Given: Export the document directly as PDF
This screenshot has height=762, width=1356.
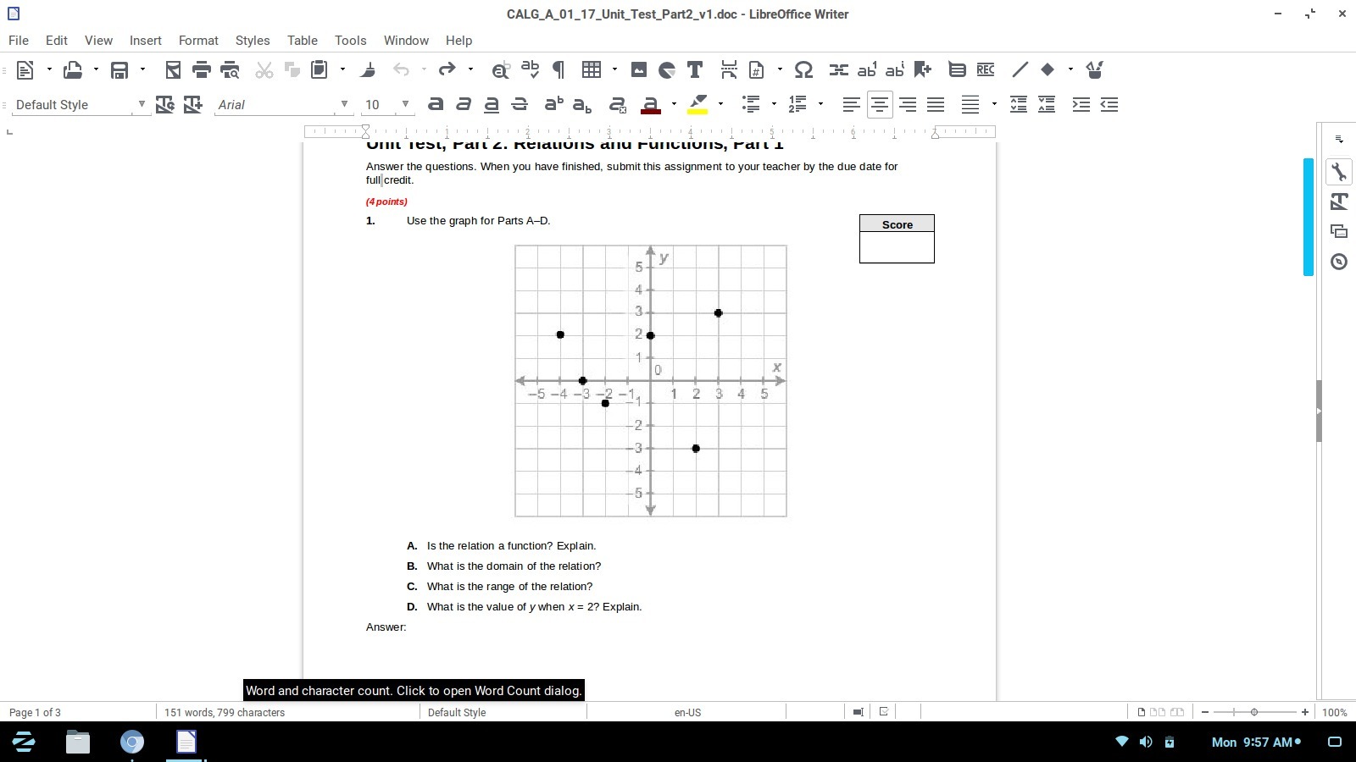Looking at the screenshot, I should [x=173, y=70].
